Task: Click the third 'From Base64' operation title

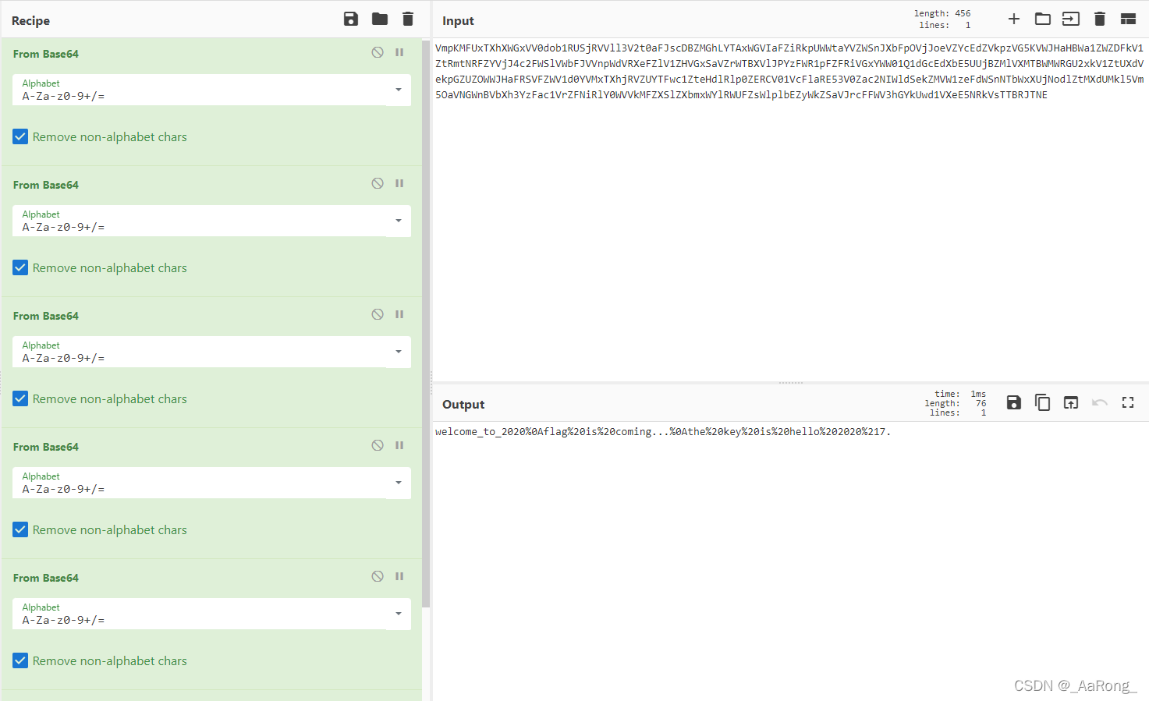Action: [x=46, y=316]
